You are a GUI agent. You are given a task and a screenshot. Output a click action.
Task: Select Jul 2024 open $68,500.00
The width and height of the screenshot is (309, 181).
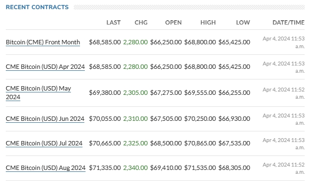tap(166, 143)
